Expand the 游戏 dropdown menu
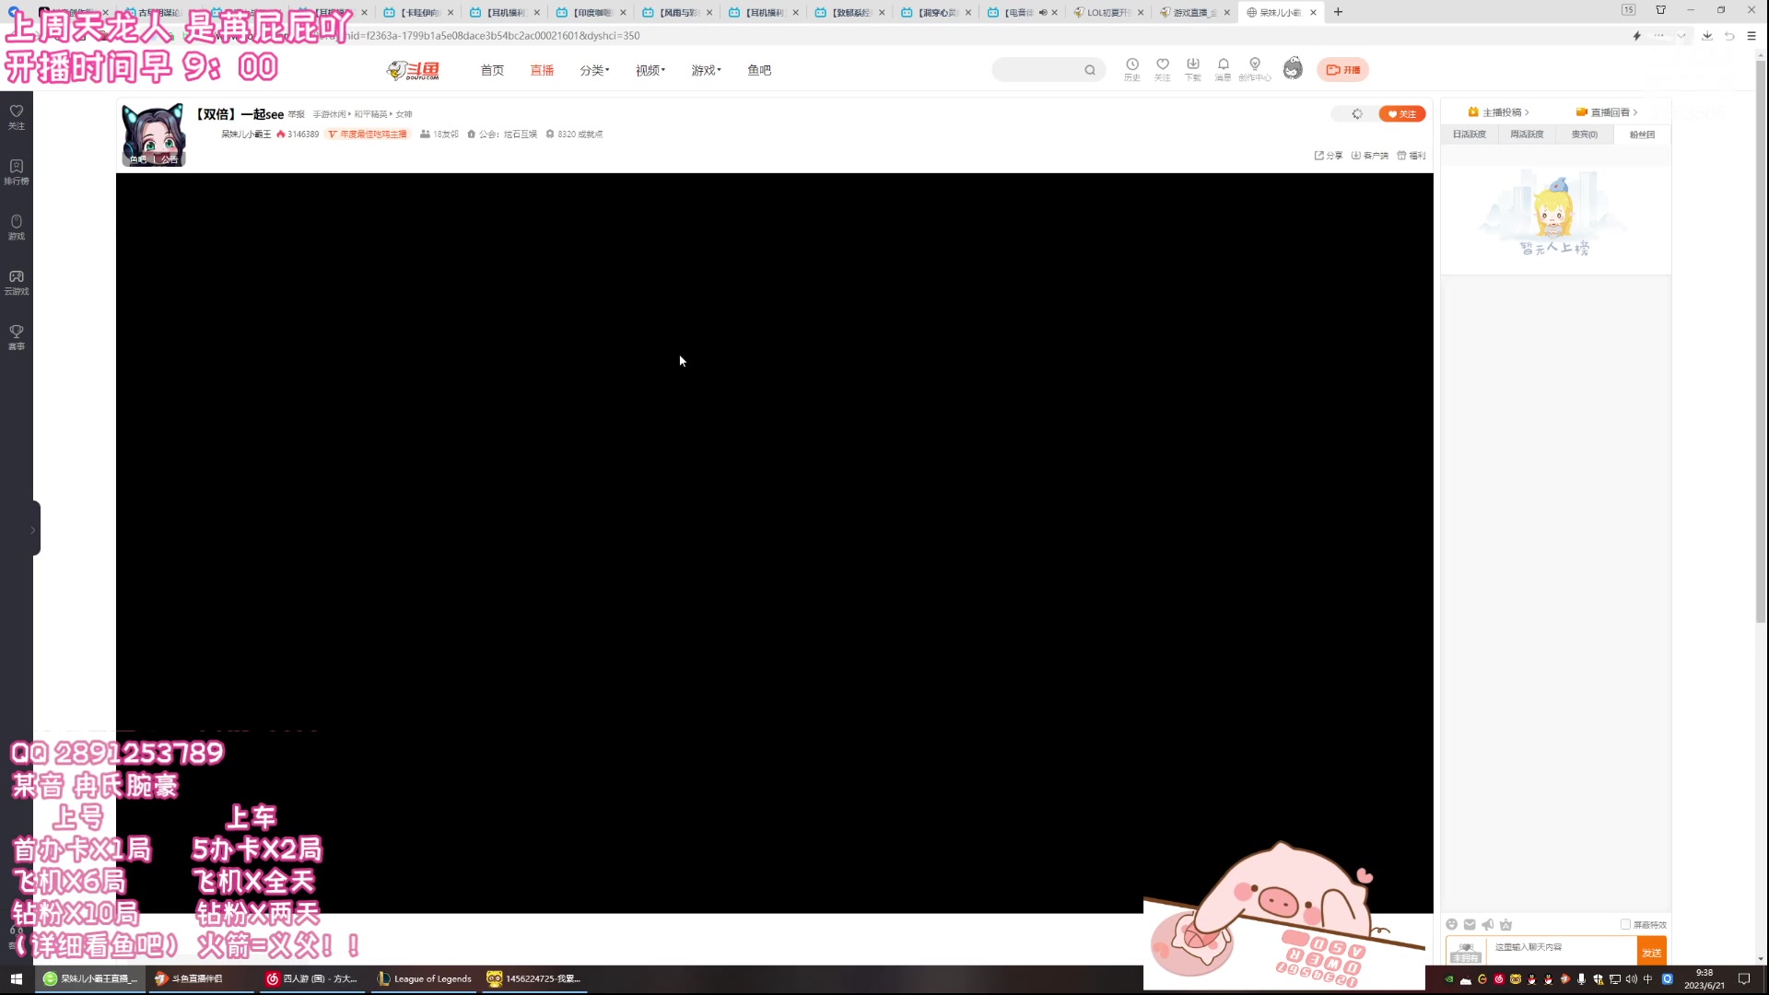This screenshot has height=995, width=1769. [x=706, y=70]
